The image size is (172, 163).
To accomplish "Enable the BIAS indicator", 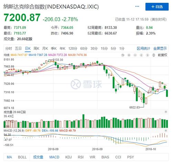I will [105, 157].
